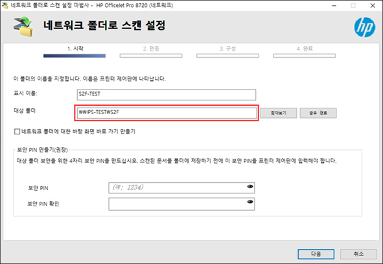Close the wizard window
This screenshot has height=264, width=383.
coord(373,5)
